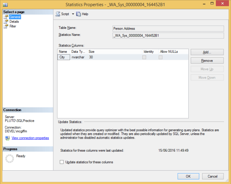This screenshot has height=184, width=231.
Task: Enable Update statistics for these columns
Action: pos(62,162)
